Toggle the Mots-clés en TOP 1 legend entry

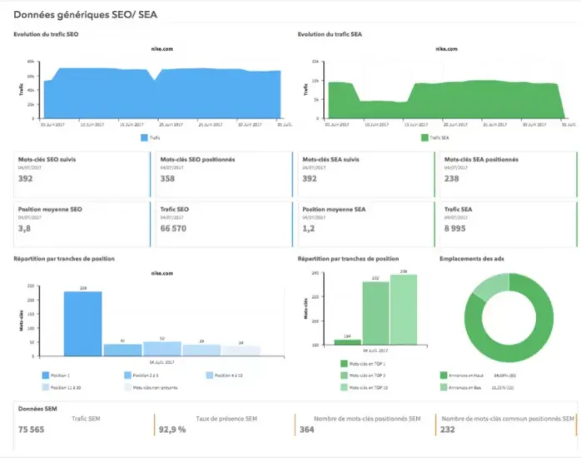click(x=363, y=364)
